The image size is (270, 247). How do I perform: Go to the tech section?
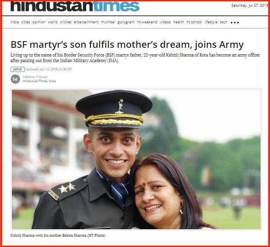(223, 22)
